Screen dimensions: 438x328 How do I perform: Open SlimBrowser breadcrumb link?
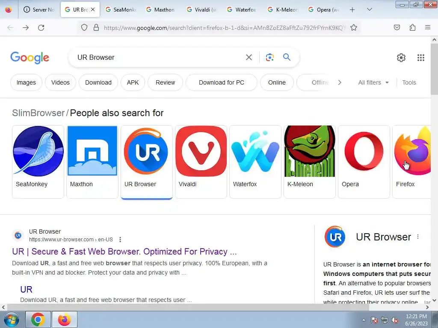pos(38,113)
